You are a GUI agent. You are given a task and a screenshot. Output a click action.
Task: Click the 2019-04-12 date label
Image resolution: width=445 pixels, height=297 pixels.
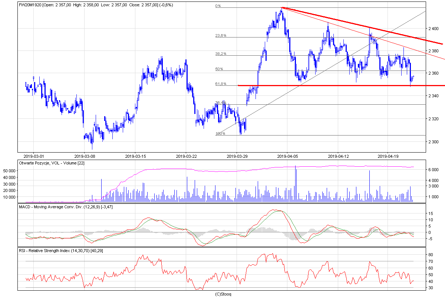tap(338, 156)
